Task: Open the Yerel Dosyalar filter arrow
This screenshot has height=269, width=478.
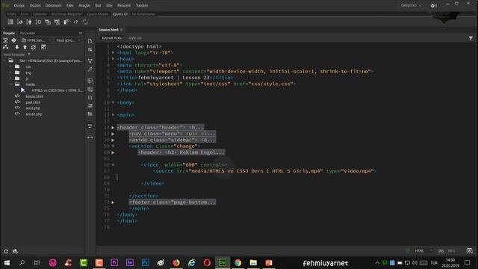Action: click(x=29, y=55)
